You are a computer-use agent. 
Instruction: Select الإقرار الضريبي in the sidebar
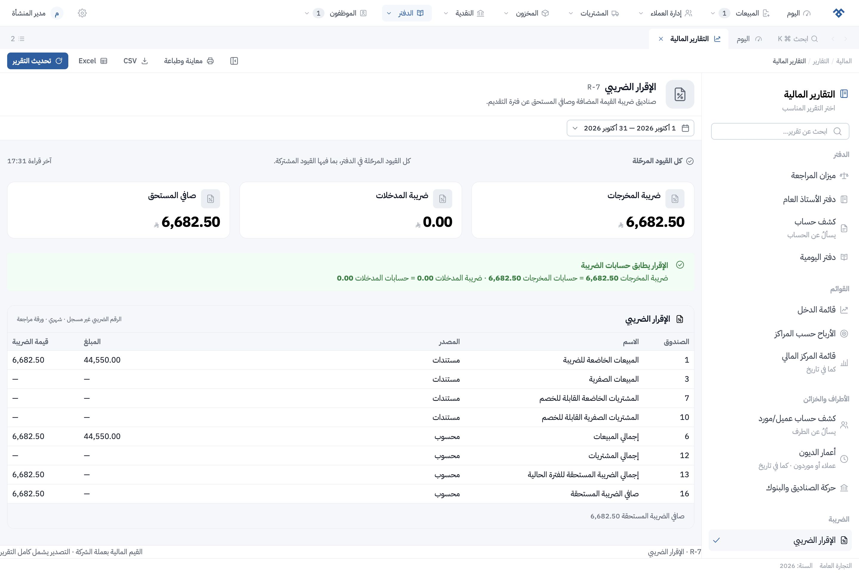click(780, 540)
